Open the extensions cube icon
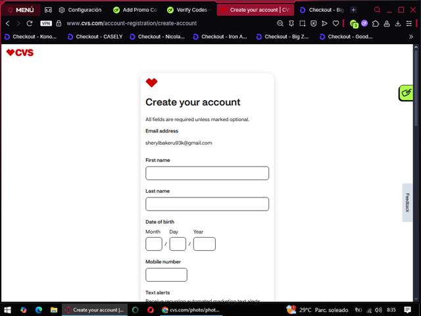This screenshot has height=316, width=421. coord(376,24)
